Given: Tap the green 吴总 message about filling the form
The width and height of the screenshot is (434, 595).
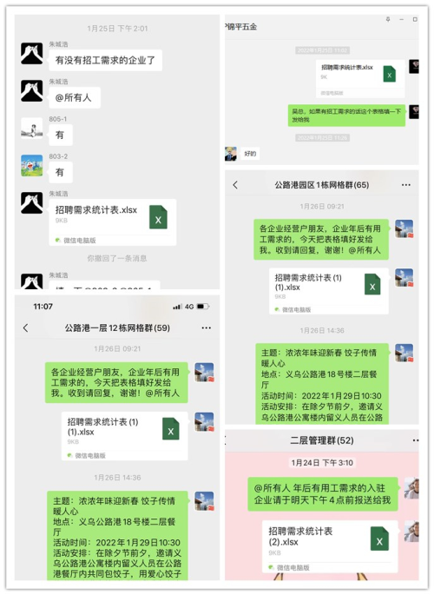Looking at the screenshot, I should point(346,116).
